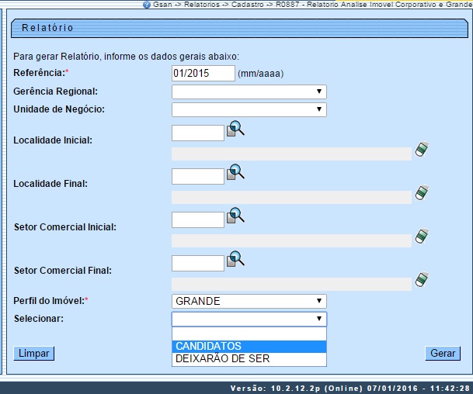The image size is (473, 394).
Task: Open the help icon beside Gsan breadcrumb
Action: [x=147, y=5]
